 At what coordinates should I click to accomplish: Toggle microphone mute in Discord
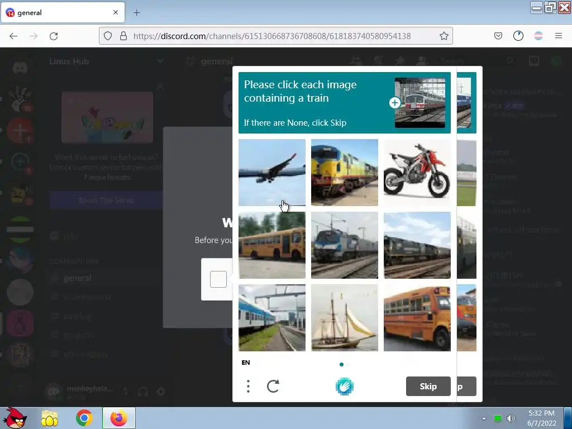pyautogui.click(x=126, y=392)
